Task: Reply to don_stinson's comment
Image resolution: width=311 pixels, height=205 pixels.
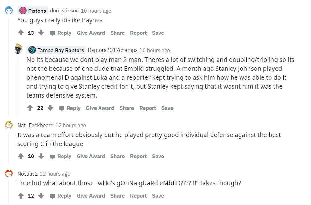Action: click(x=61, y=33)
